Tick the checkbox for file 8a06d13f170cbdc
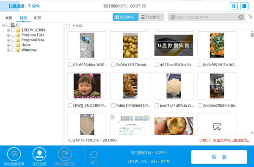254x167 pixels. click(113, 65)
